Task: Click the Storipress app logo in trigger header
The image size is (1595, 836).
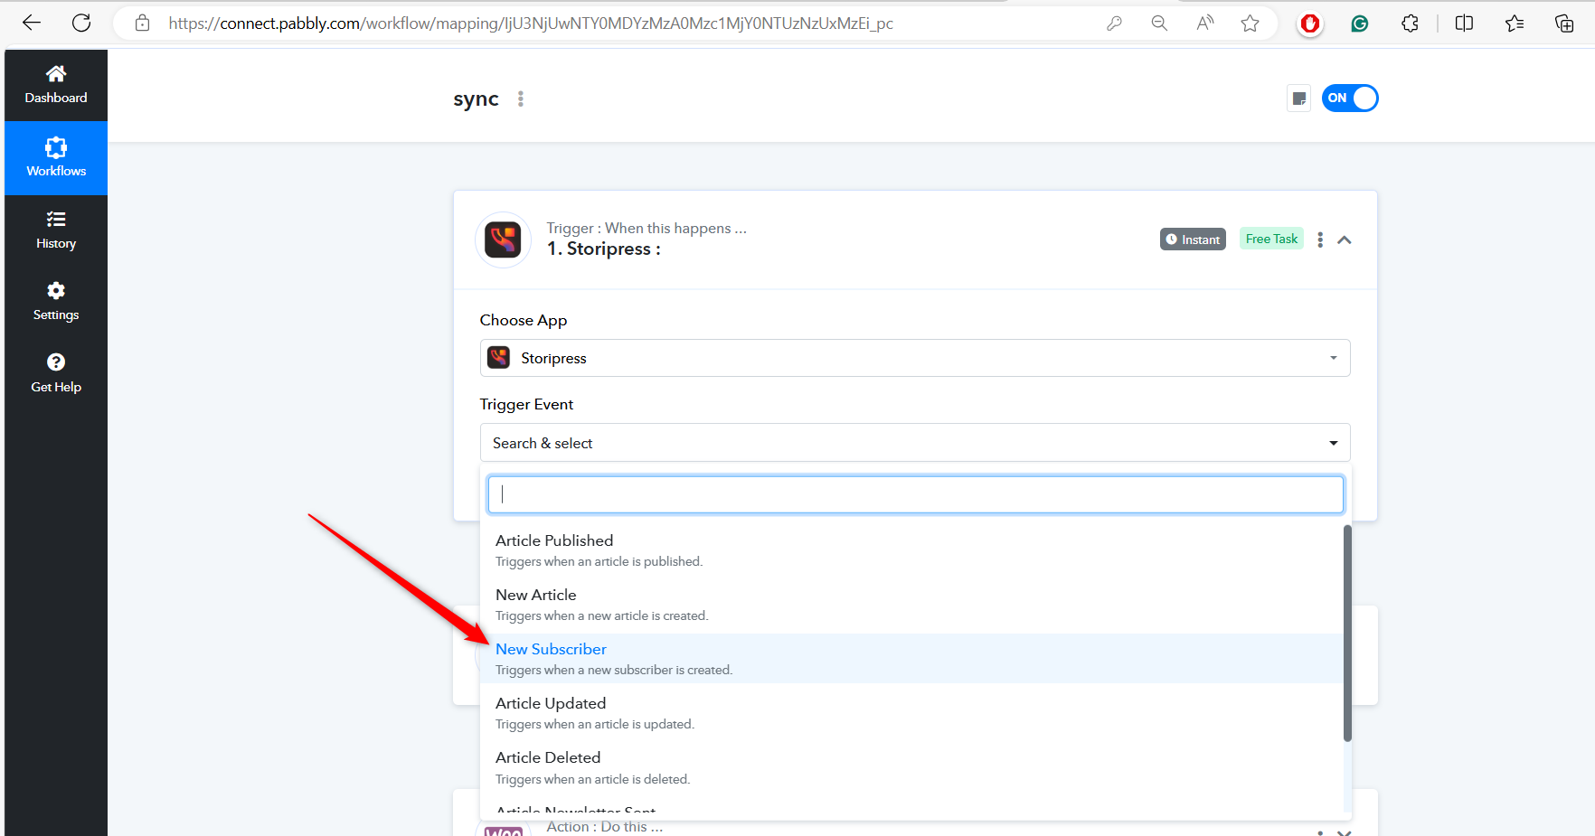Action: point(503,240)
